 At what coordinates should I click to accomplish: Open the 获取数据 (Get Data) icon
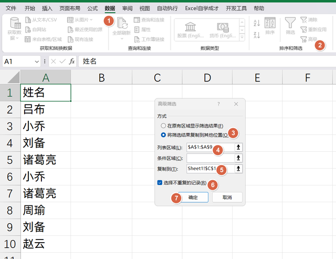click(15, 23)
